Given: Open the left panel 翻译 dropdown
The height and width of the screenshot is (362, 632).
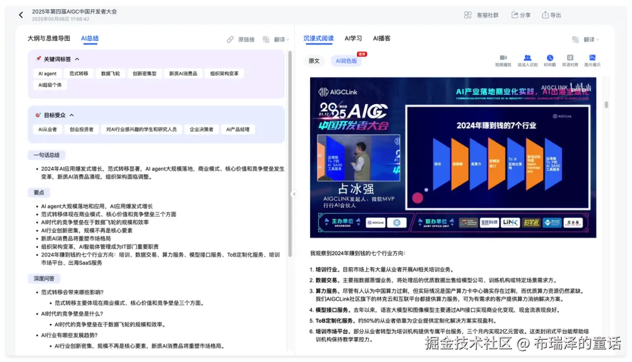Looking at the screenshot, I should tap(281, 39).
